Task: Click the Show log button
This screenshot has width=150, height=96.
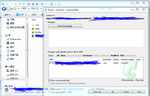Action: pyautogui.click(x=97, y=92)
